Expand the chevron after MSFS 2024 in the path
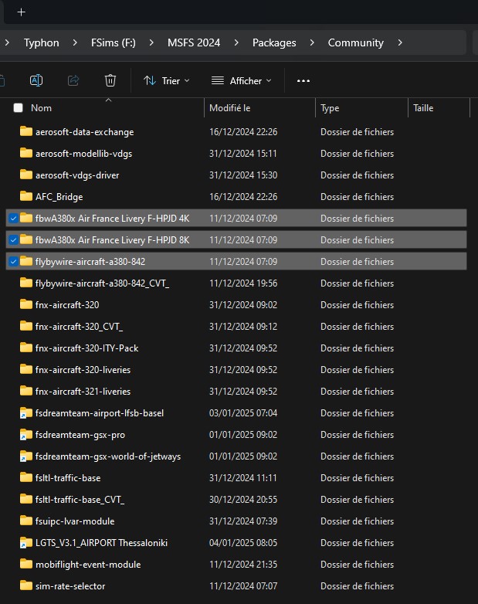 point(236,42)
